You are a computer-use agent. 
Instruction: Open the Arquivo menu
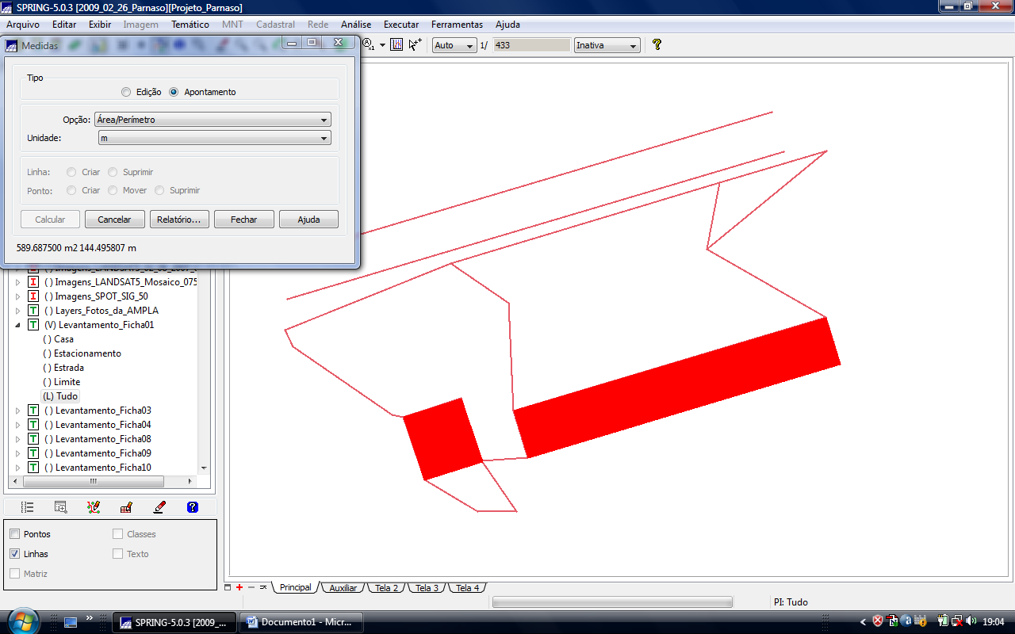click(x=23, y=25)
